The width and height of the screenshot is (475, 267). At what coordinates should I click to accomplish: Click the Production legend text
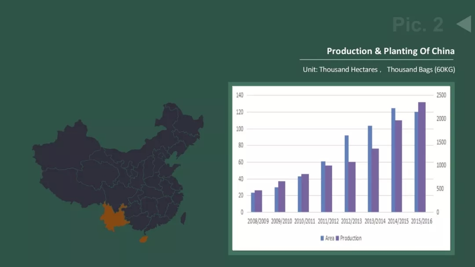pos(351,238)
